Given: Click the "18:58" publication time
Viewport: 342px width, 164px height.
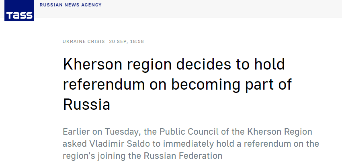Looking at the screenshot, I should click(137, 41).
